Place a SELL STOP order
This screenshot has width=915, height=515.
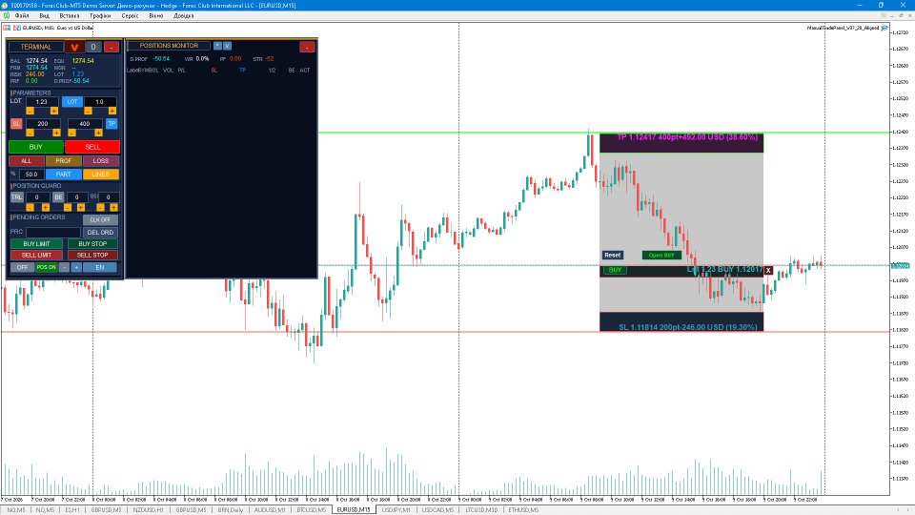coord(92,256)
